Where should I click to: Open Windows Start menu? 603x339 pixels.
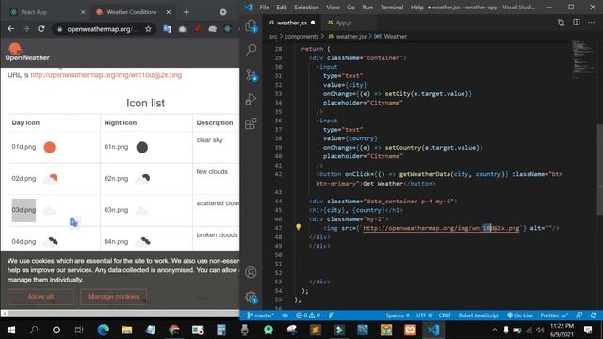(x=11, y=330)
